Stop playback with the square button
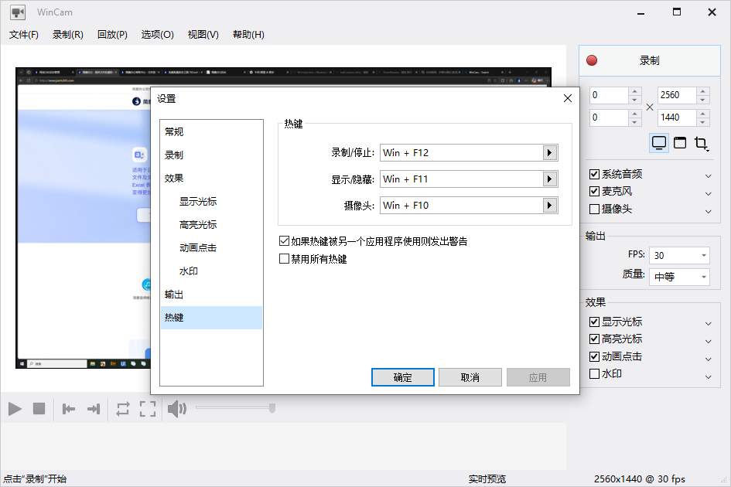Image resolution: width=731 pixels, height=487 pixels. tap(39, 409)
